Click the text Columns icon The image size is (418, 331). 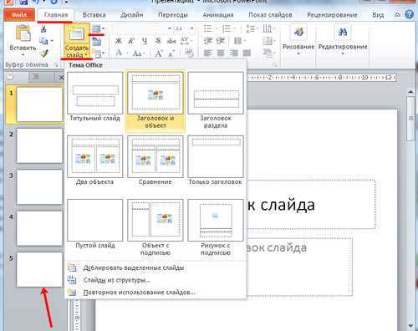click(237, 41)
